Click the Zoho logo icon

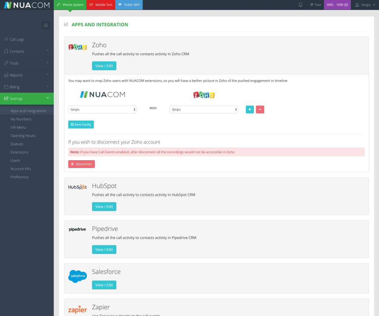pyautogui.click(x=78, y=47)
